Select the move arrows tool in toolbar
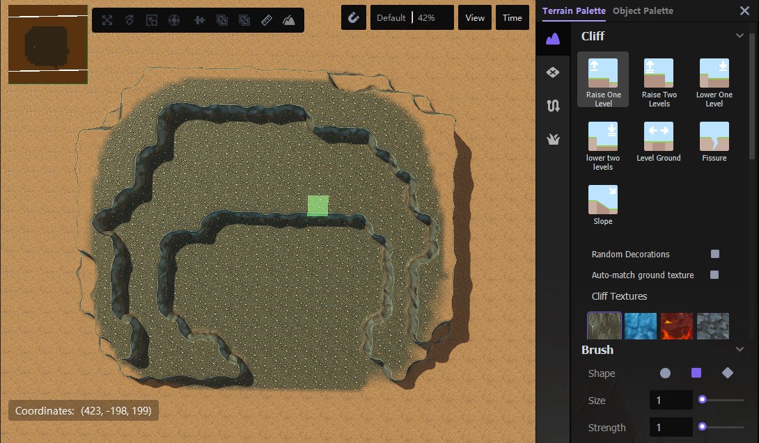759x443 pixels. click(x=107, y=20)
